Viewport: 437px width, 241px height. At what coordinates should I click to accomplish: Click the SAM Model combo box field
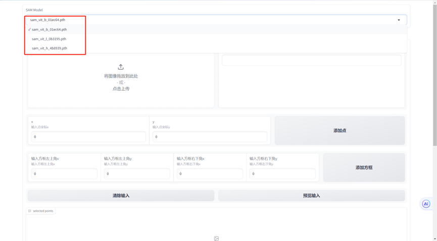point(216,20)
